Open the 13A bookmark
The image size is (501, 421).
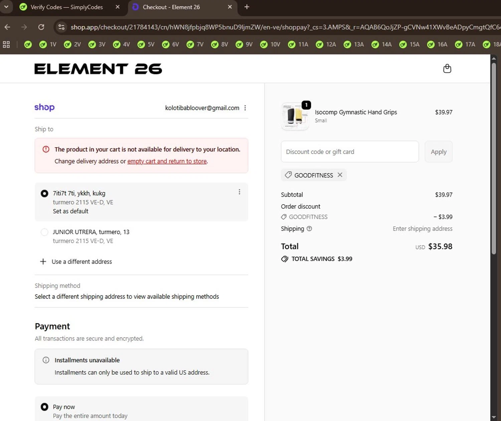click(354, 44)
